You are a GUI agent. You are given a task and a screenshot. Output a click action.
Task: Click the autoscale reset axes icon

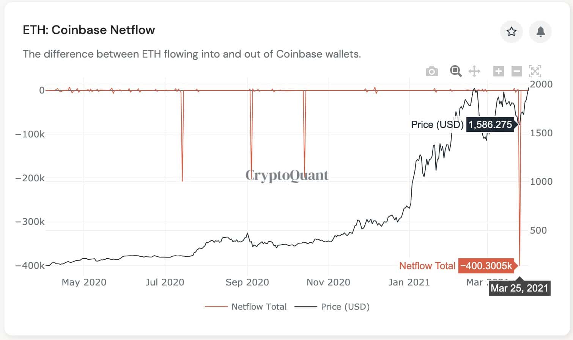click(x=535, y=71)
